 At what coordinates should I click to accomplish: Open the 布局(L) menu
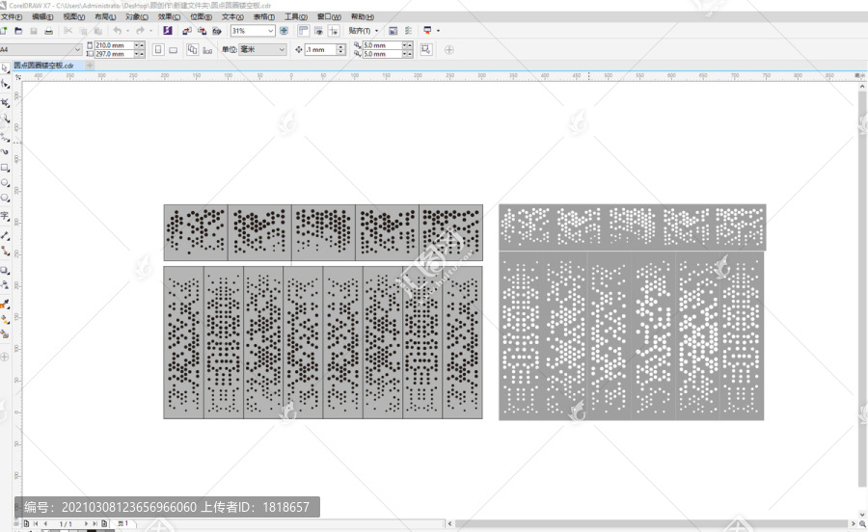105,17
